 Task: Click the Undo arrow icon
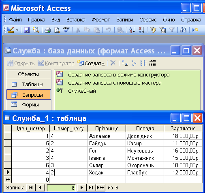point(108,30)
